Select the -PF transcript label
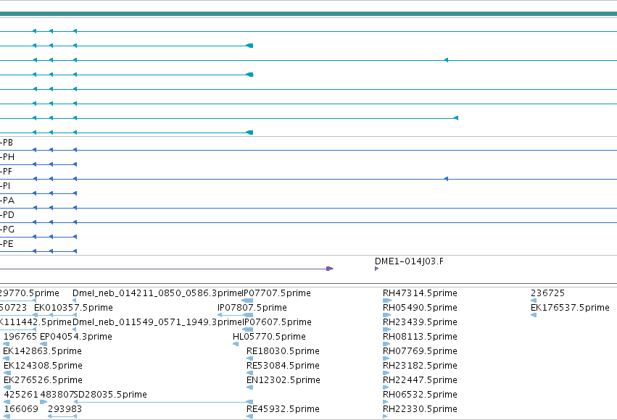617x420 pixels. tap(6, 172)
